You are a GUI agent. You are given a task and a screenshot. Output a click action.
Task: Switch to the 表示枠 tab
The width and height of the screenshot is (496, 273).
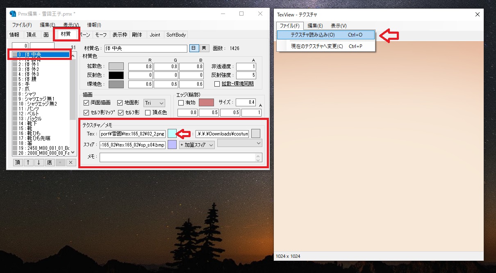point(120,35)
